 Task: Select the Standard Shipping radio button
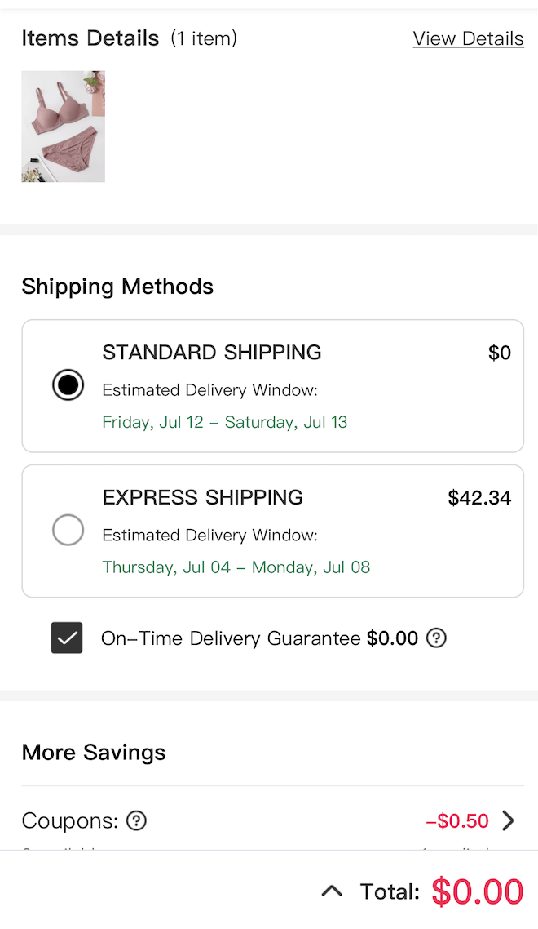coord(68,384)
